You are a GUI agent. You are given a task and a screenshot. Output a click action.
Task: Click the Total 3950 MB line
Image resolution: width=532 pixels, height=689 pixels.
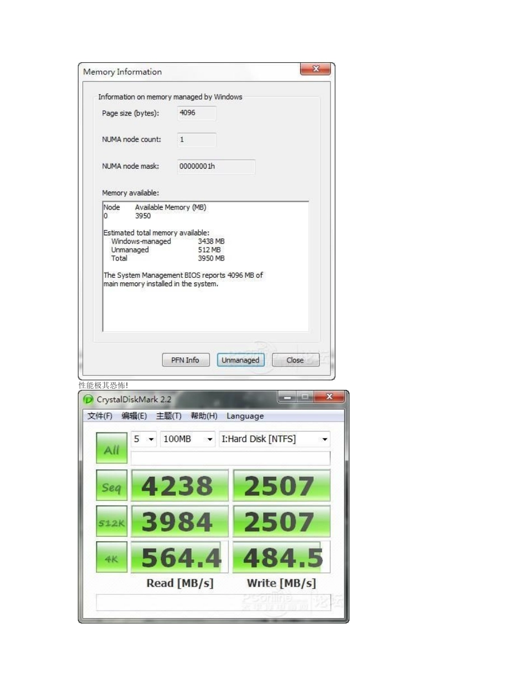167,258
